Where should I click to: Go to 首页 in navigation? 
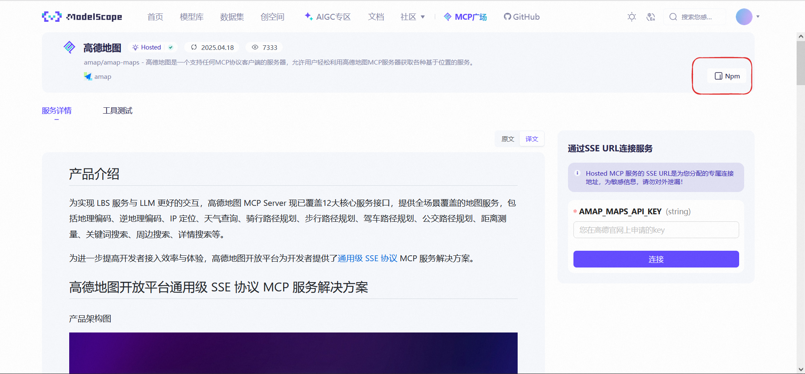point(155,17)
